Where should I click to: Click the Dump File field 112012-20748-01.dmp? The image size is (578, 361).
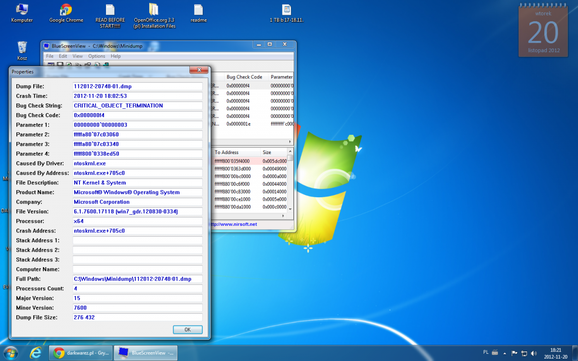pyautogui.click(x=138, y=86)
